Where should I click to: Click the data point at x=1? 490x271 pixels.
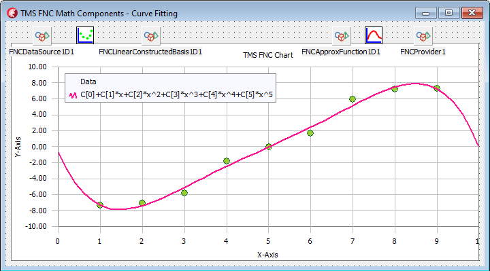(x=100, y=205)
